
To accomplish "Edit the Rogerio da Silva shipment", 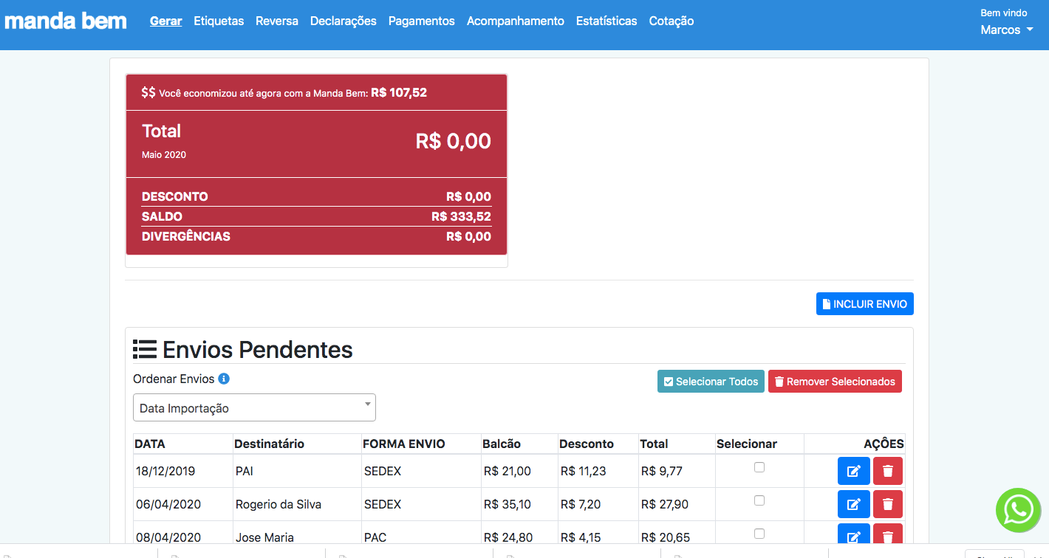I will (853, 504).
